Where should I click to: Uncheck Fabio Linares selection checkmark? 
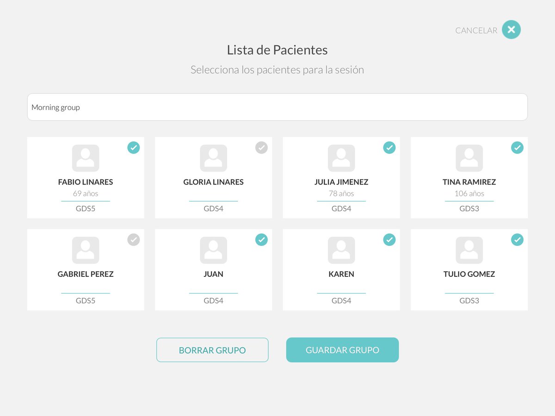(x=134, y=147)
